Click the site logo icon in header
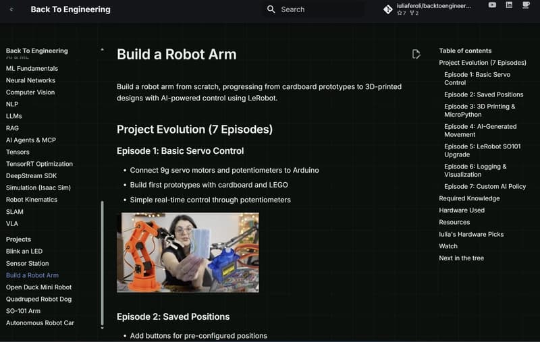540x342 pixels. point(11,9)
